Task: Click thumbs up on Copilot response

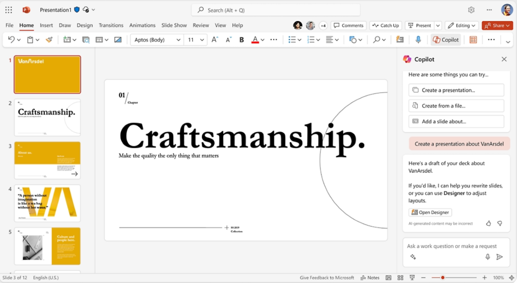Action: coord(489,223)
